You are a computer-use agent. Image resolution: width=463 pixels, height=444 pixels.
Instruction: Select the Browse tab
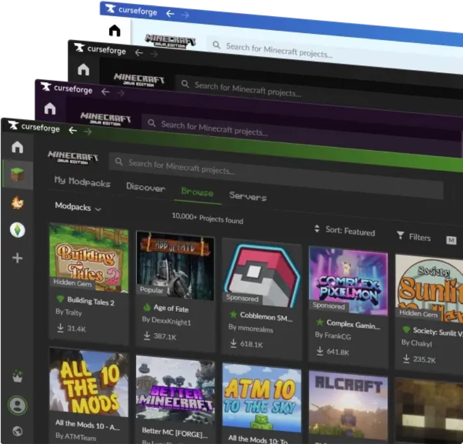click(x=197, y=192)
